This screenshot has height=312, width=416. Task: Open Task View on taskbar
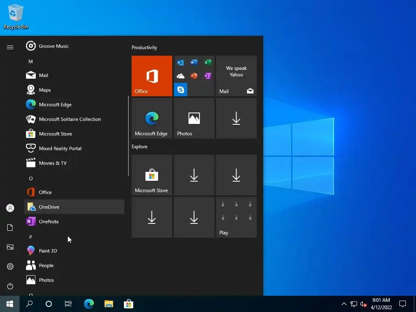tap(68, 304)
